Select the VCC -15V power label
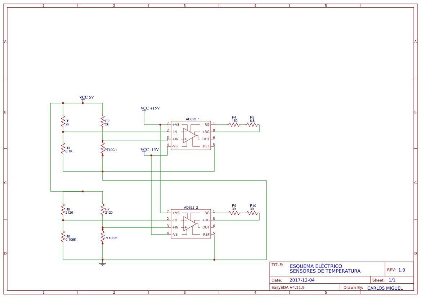The image size is (421, 298). point(149,150)
